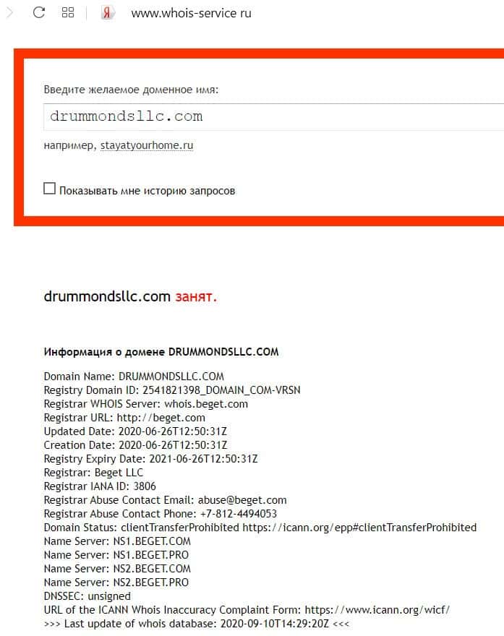The image size is (504, 636).
Task: Open the icann.org/epp#clientTransferProhibited URL
Action: tap(359, 528)
